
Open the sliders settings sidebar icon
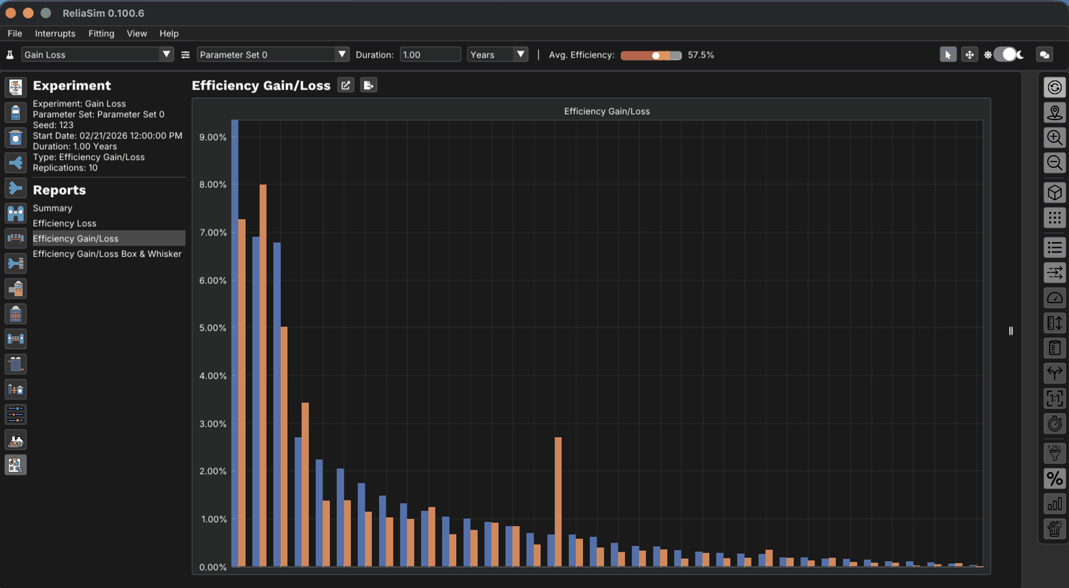coord(15,414)
